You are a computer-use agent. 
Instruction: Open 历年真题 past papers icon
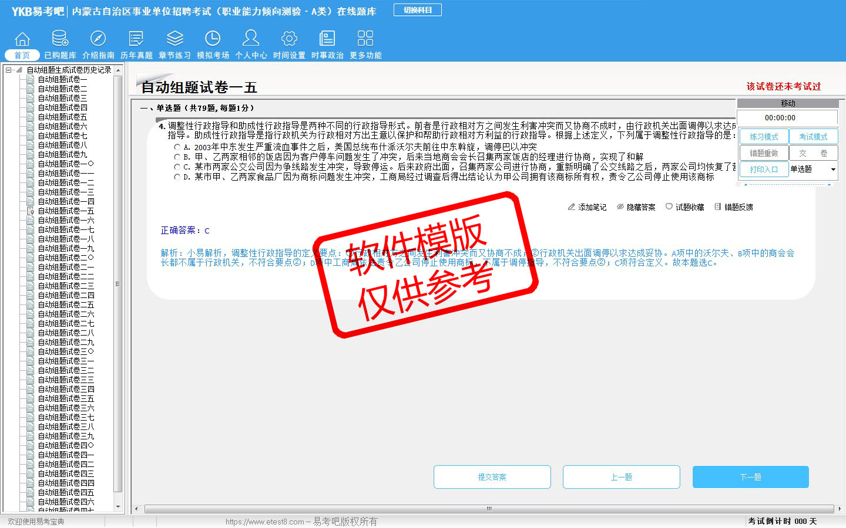136,39
